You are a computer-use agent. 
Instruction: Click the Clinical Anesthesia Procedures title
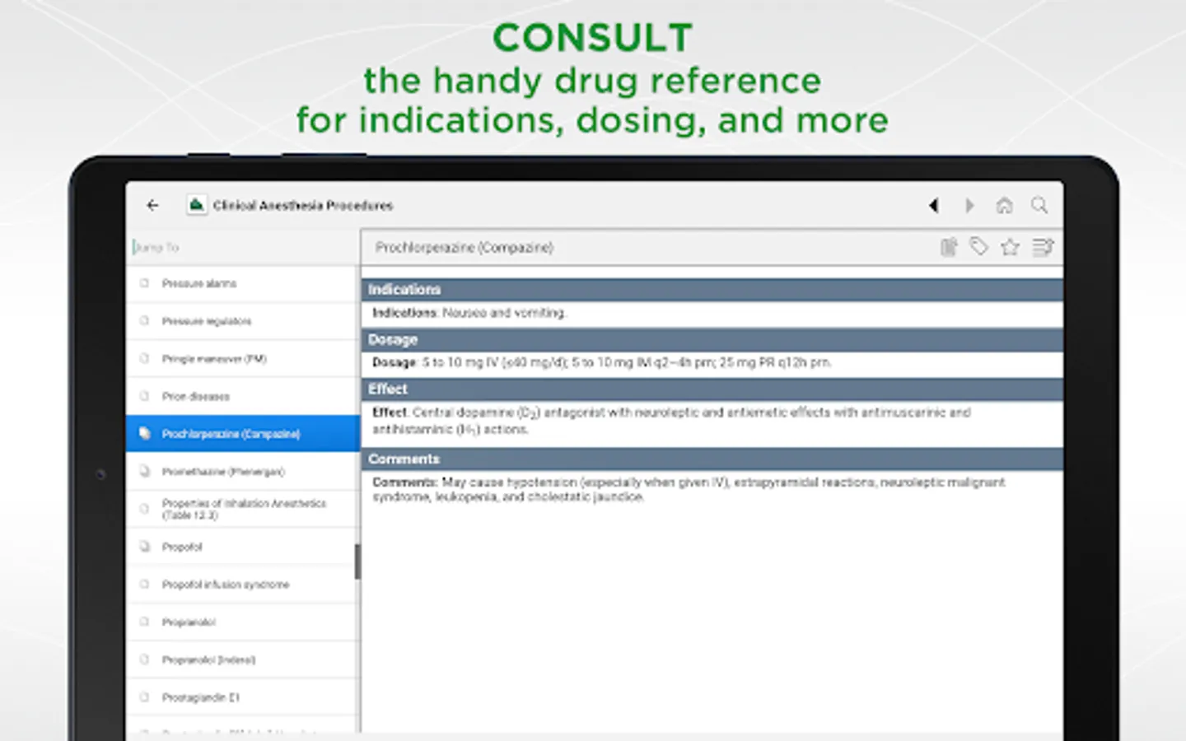302,206
